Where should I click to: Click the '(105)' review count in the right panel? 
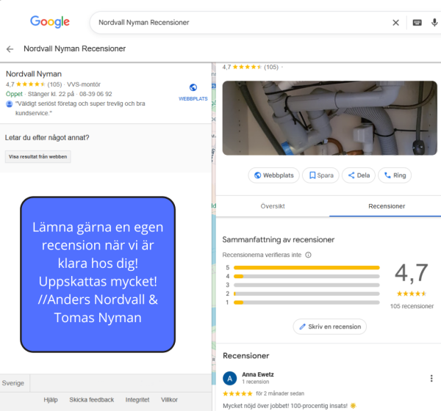click(x=271, y=67)
